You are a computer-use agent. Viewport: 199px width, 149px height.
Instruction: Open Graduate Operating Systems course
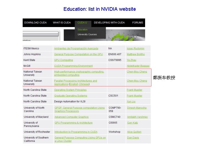coord(71,96)
